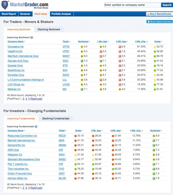The width and height of the screenshot is (173, 195).
Task: Open SolarWinds Inc company link
Action: [x=16, y=70]
